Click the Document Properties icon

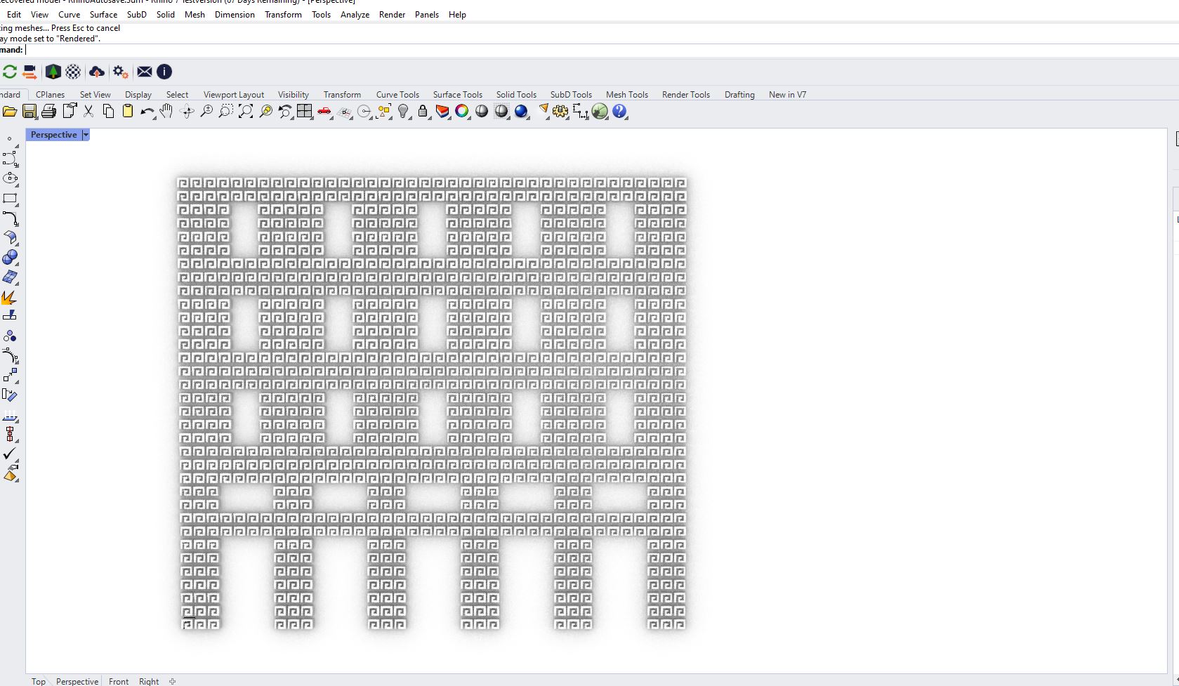(x=70, y=112)
